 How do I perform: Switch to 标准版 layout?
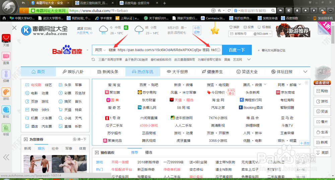pyautogui.click(x=264, y=27)
